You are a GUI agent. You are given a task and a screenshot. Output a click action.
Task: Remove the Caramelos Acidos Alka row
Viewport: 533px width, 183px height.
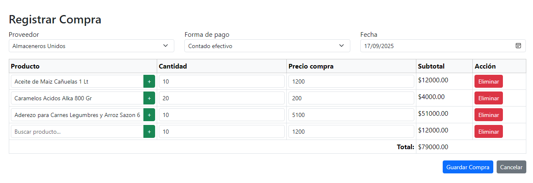tap(488, 98)
